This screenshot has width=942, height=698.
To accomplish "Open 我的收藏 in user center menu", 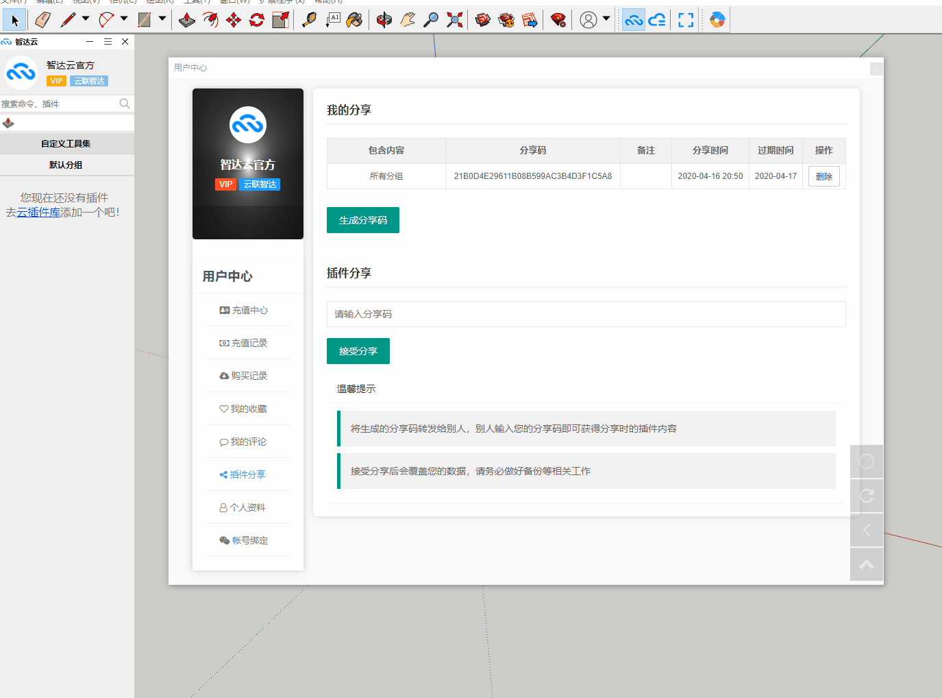I will click(x=243, y=409).
